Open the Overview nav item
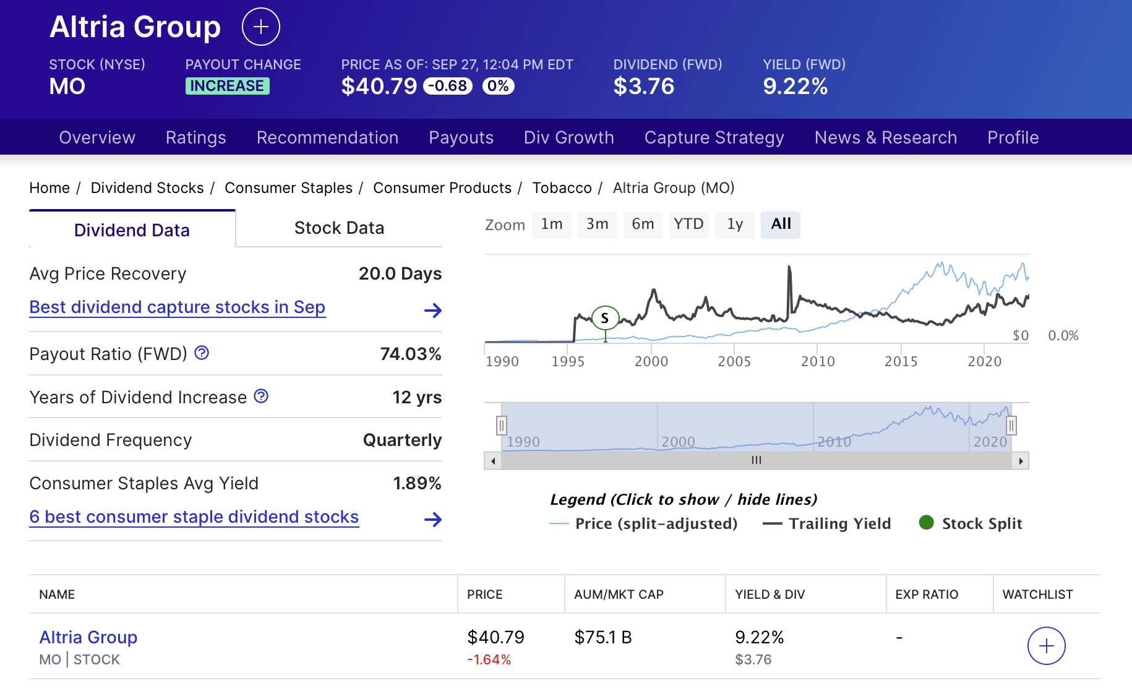 97,137
